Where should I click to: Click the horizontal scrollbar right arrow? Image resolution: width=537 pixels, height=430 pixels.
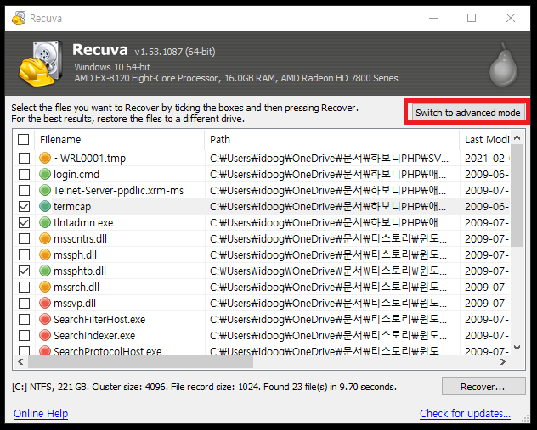(503, 361)
